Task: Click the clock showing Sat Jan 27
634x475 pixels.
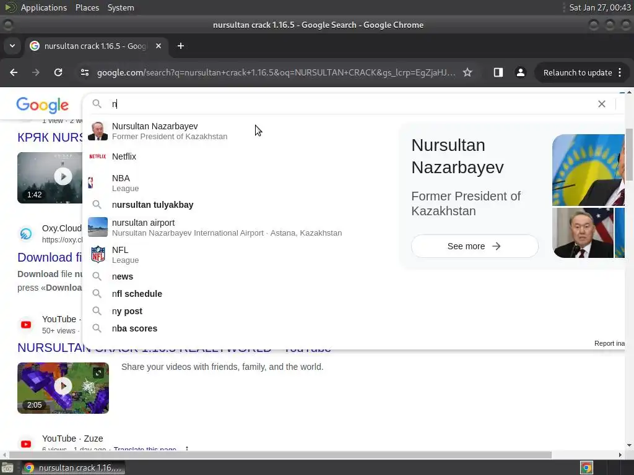Action: coord(600,7)
